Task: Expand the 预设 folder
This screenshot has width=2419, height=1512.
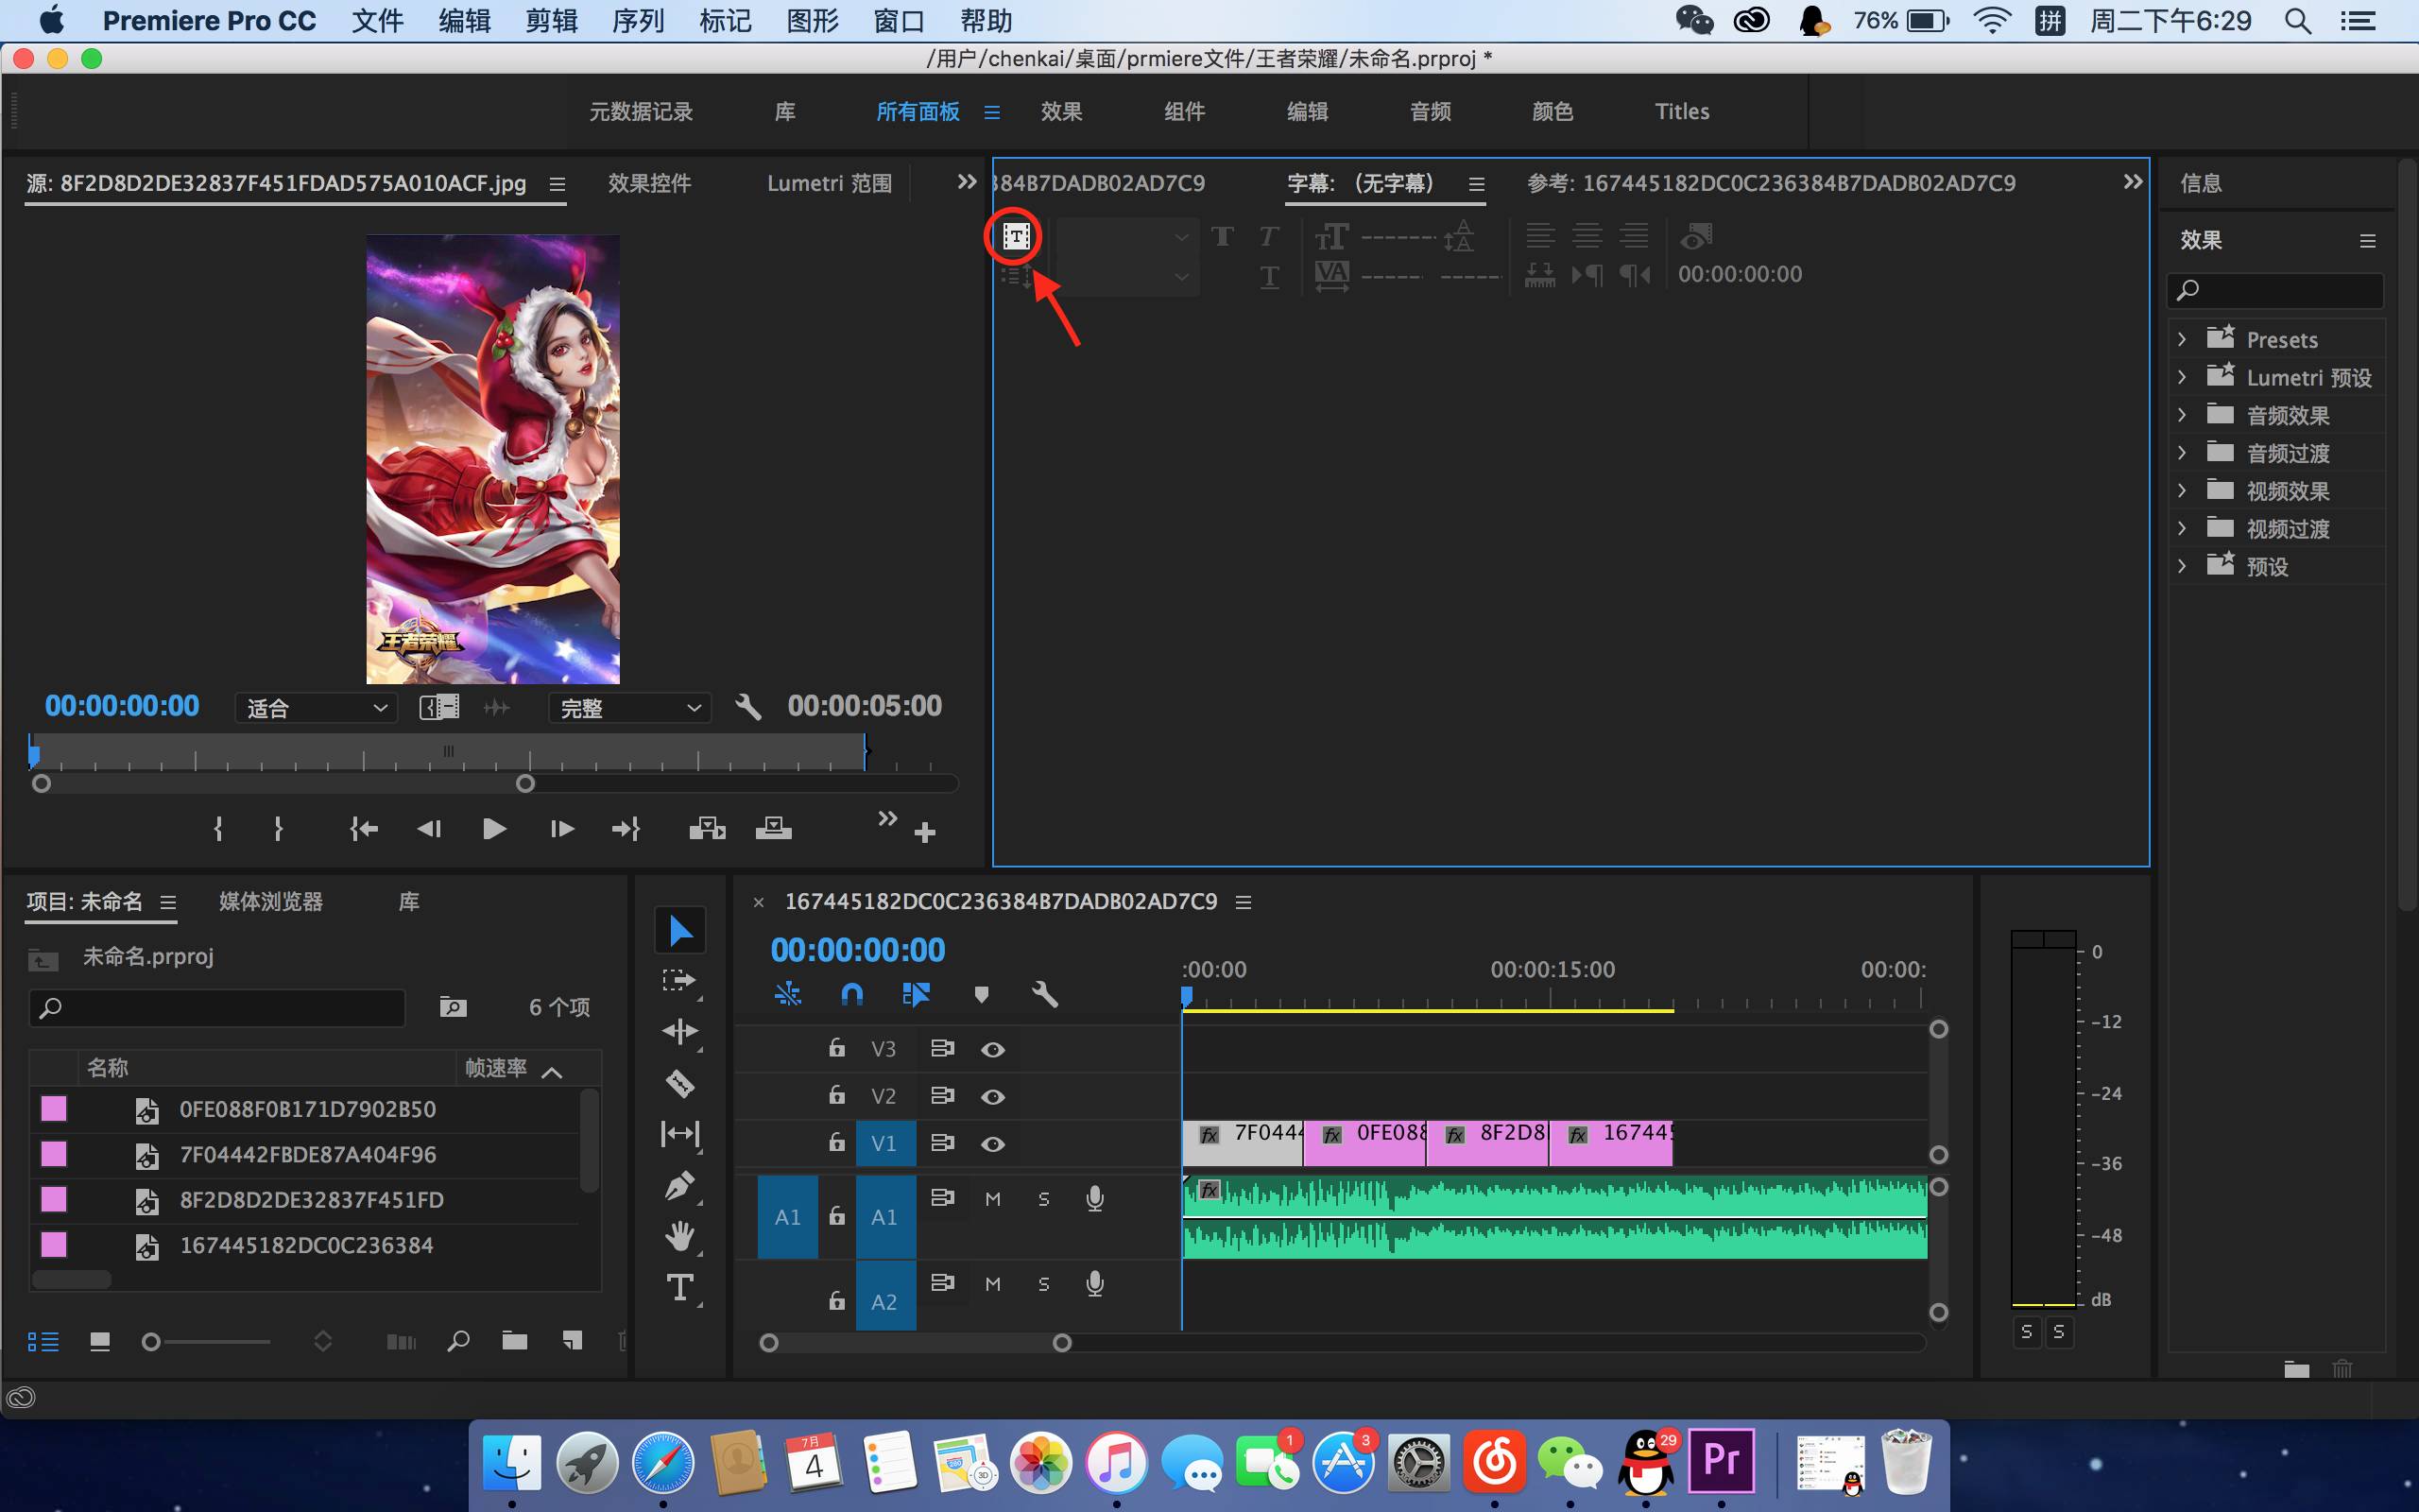Action: pyautogui.click(x=2182, y=566)
